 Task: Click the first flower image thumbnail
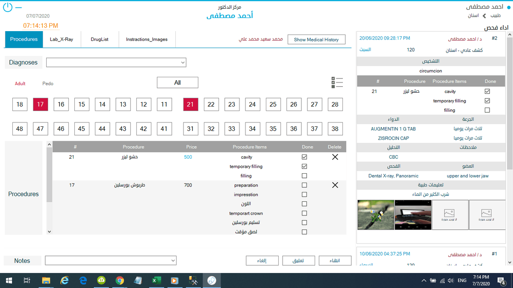pos(375,214)
